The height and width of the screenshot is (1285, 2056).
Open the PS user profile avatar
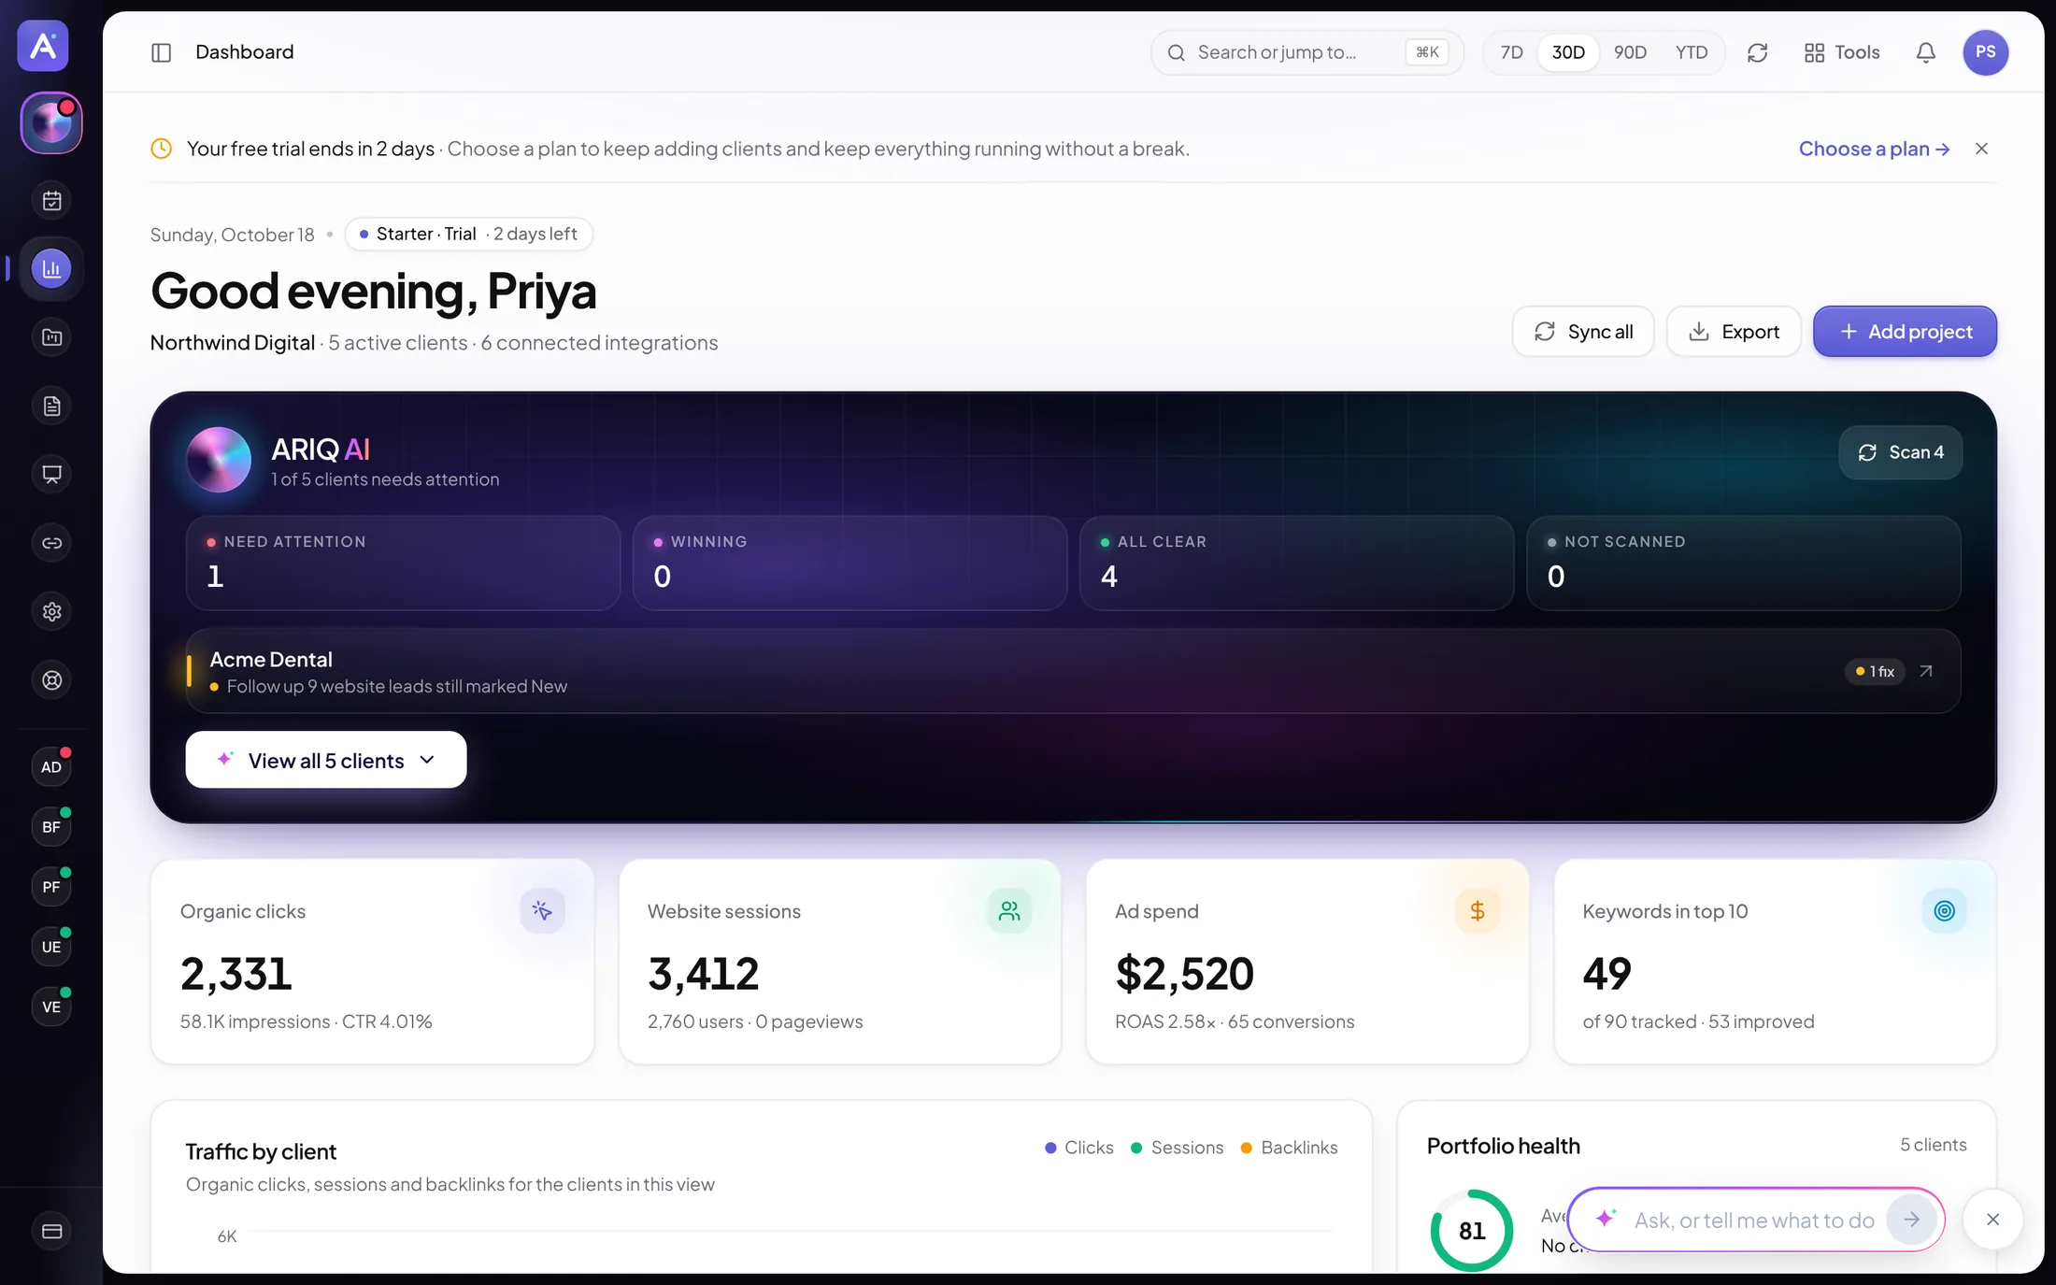click(x=1985, y=52)
